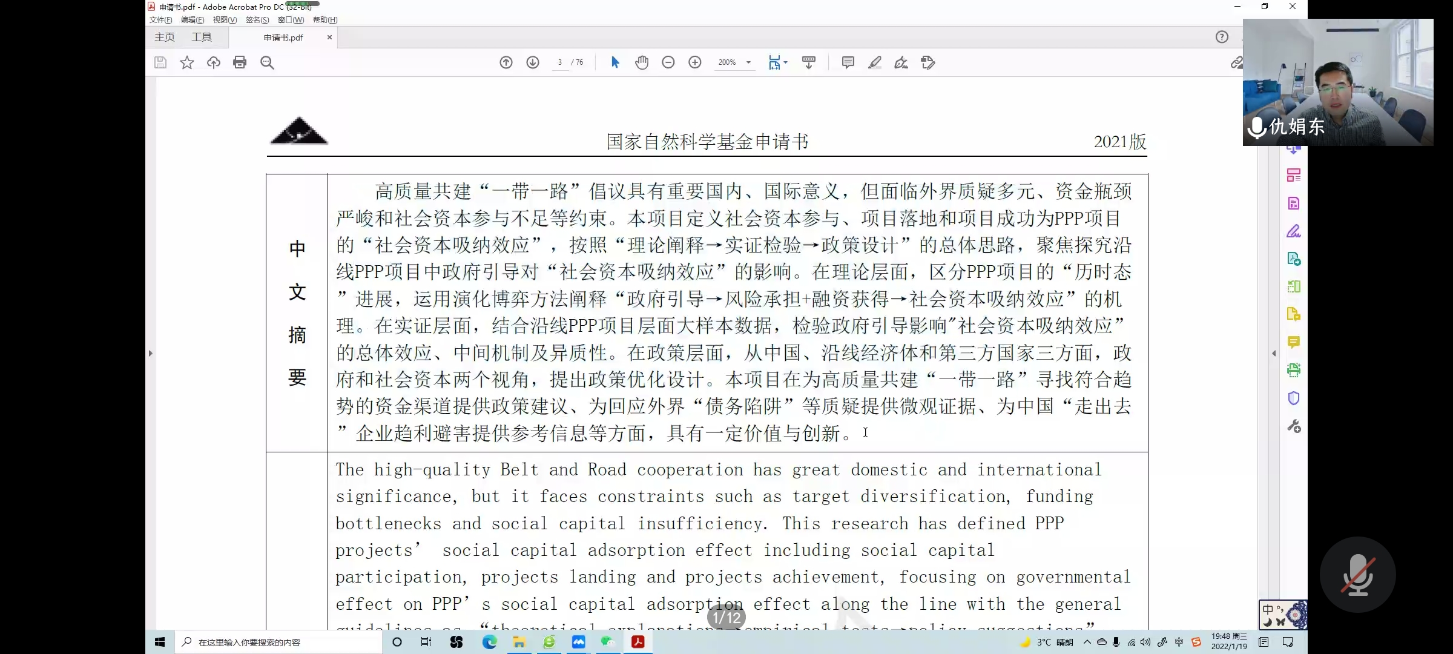Expand the left navigation pane arrow
Image resolution: width=1453 pixels, height=654 pixels.
[x=151, y=353]
